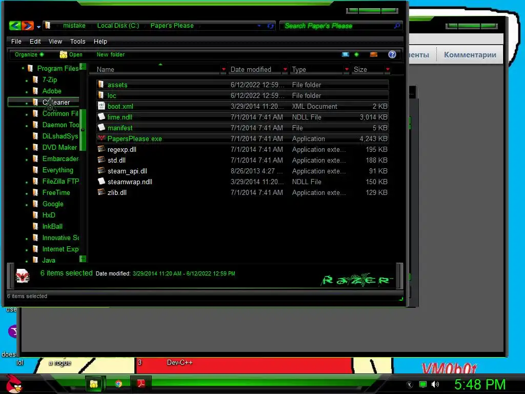Image resolution: width=525 pixels, height=394 pixels.
Task: Open the Tools menu
Action: click(78, 41)
